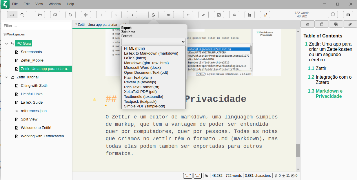Start the Pomodoro timer circle button
The image size is (357, 180).
pos(333,14)
